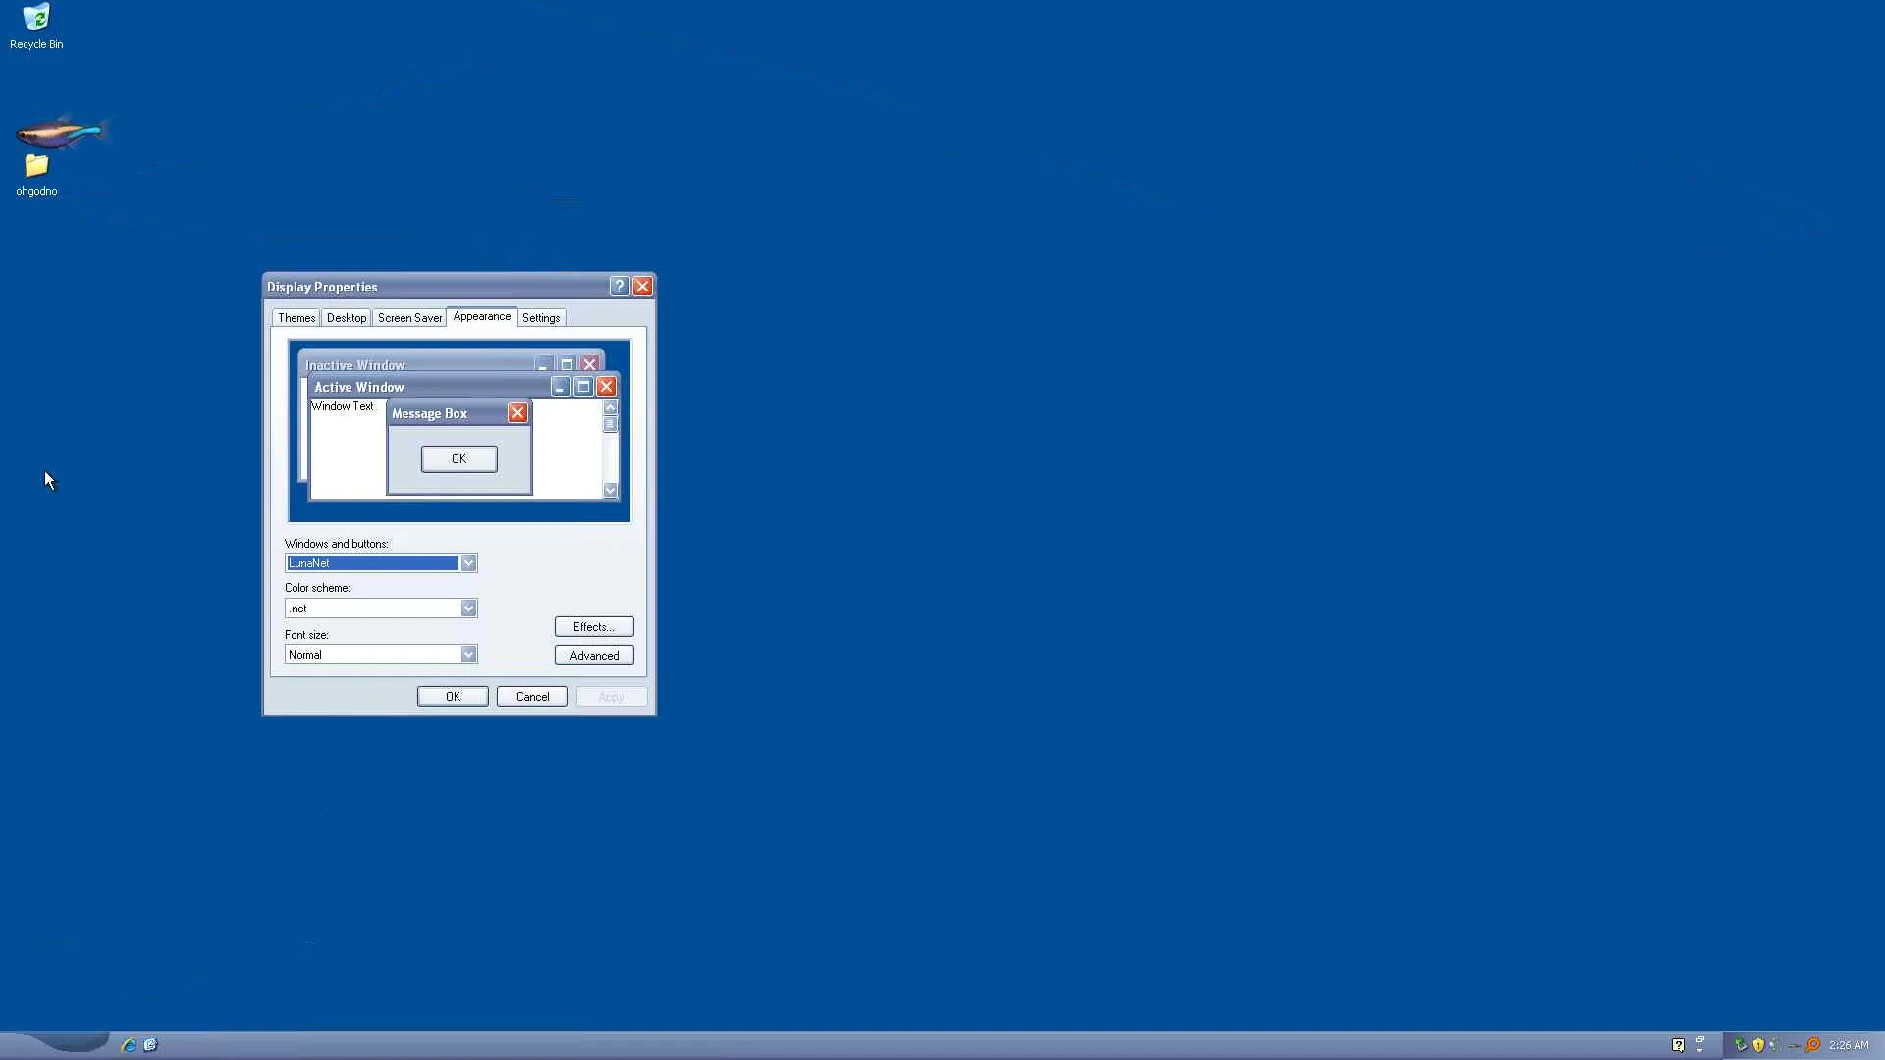Launch Internet Explorer from quick launch

129,1045
